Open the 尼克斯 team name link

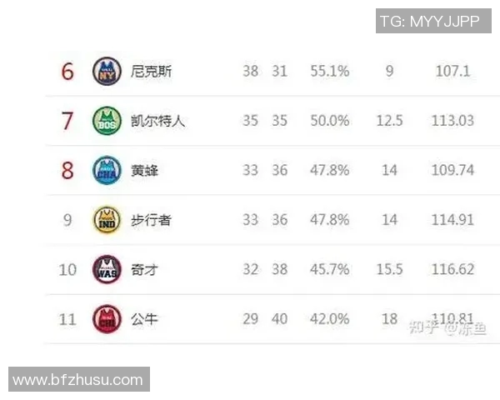(152, 72)
